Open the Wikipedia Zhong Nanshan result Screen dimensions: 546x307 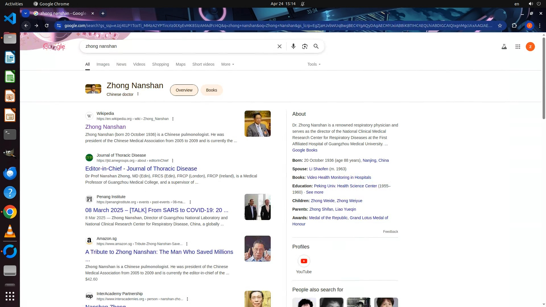tap(106, 127)
